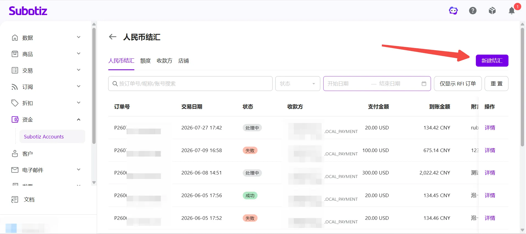Screen dimensions: 526x234
Task: Click the 电子邮件 envelope icon in sidebar
Action: (15, 170)
